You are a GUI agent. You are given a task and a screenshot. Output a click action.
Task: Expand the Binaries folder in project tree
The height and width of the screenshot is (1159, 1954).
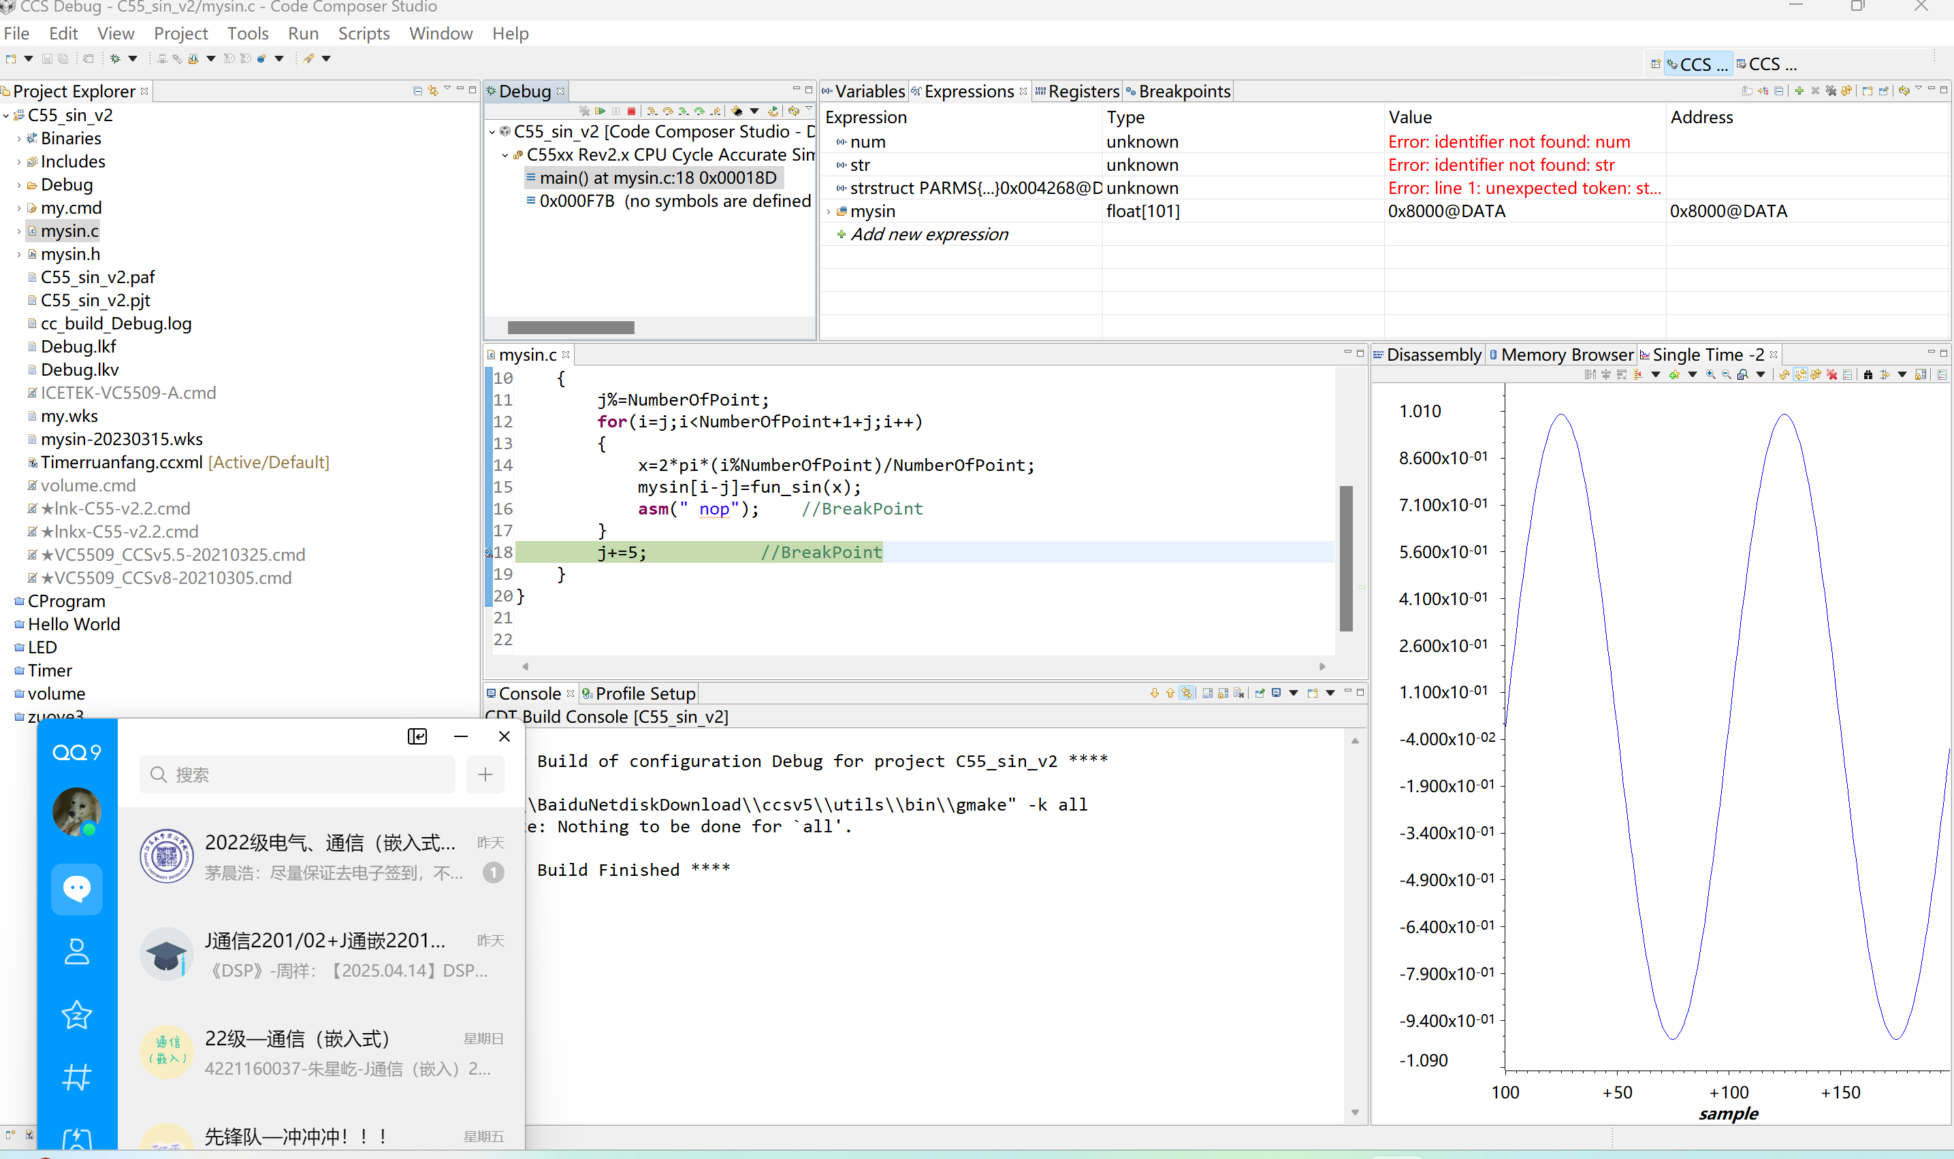point(19,139)
